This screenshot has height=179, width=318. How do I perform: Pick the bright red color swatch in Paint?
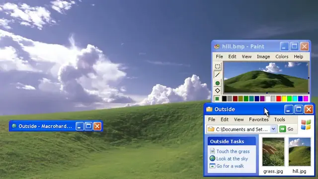pos(279,98)
